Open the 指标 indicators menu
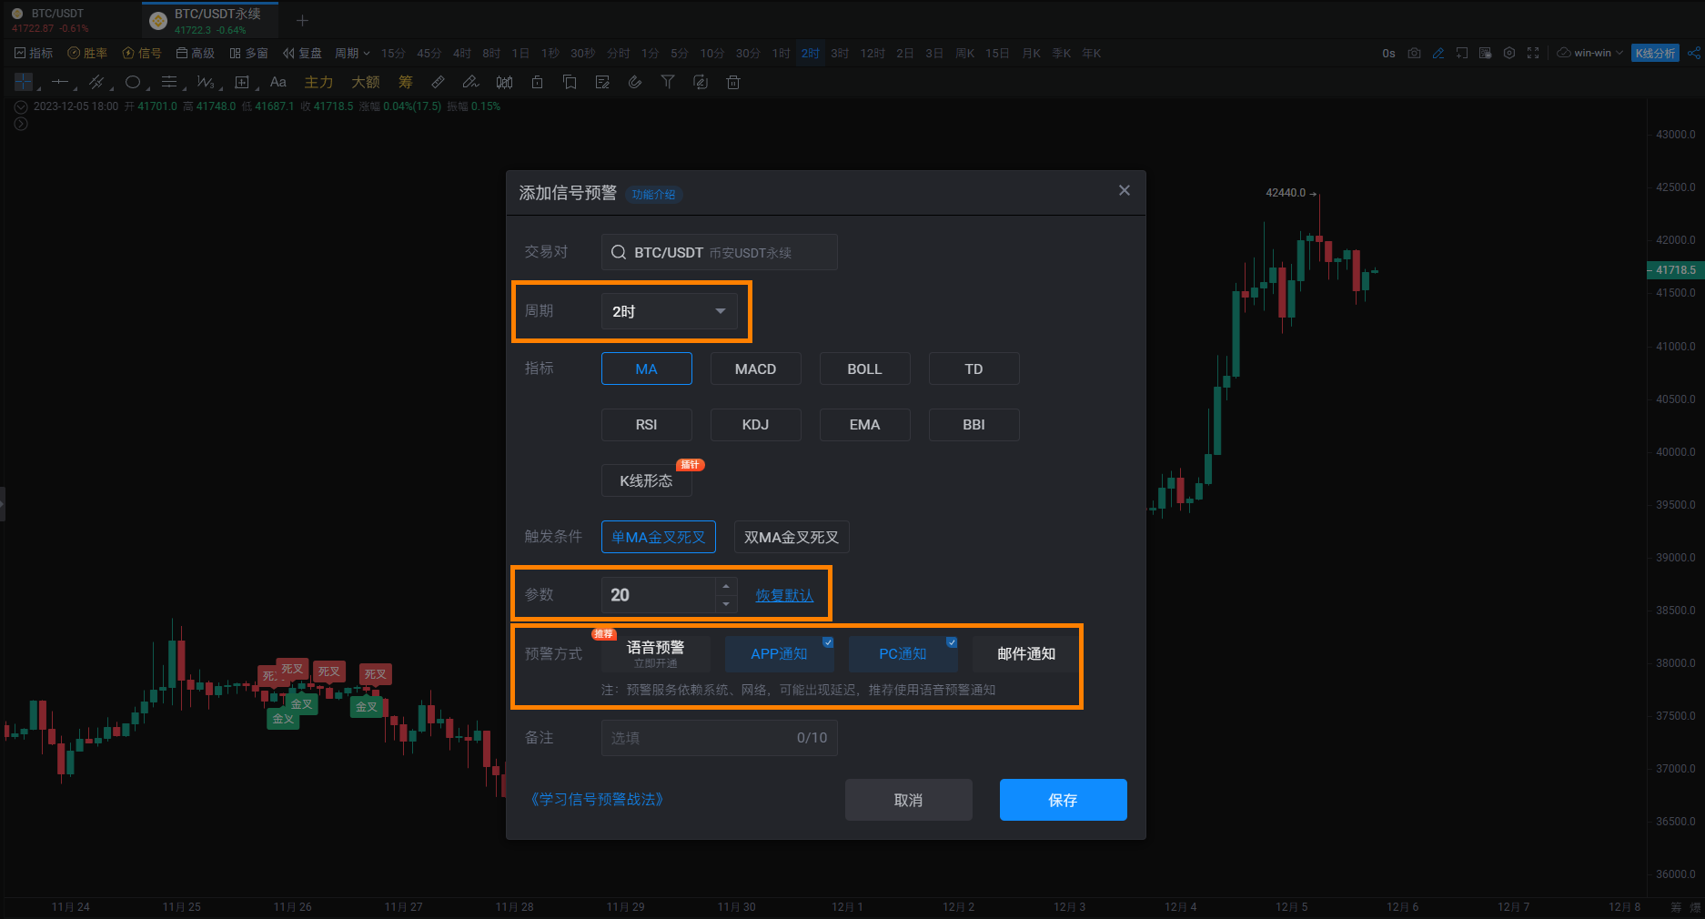Image resolution: width=1705 pixels, height=919 pixels. (x=34, y=53)
